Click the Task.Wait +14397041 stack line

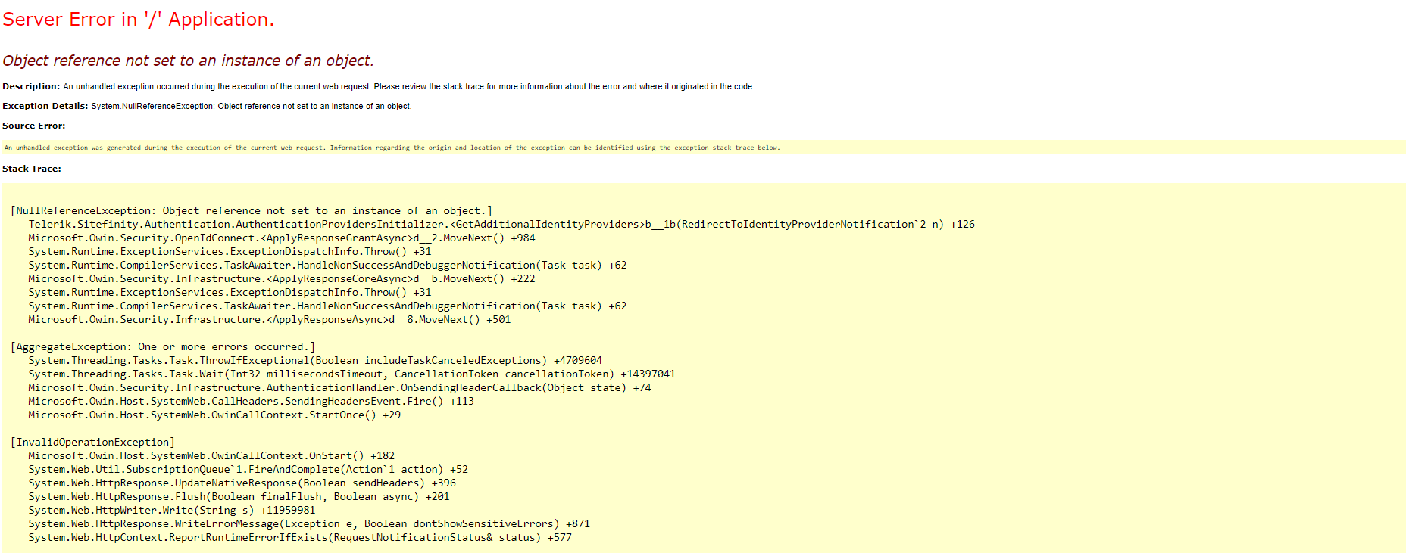(x=352, y=374)
